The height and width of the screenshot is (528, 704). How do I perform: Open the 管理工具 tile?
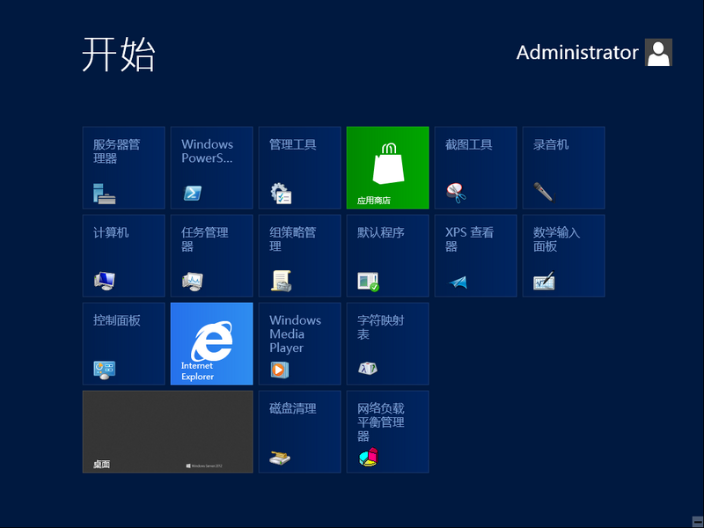coord(299,167)
